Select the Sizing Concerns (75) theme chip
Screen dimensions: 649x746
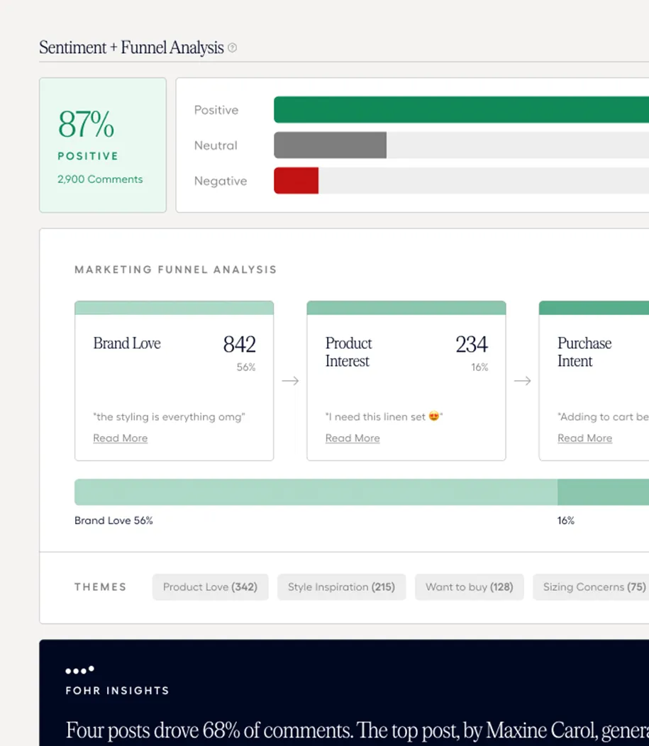592,587
